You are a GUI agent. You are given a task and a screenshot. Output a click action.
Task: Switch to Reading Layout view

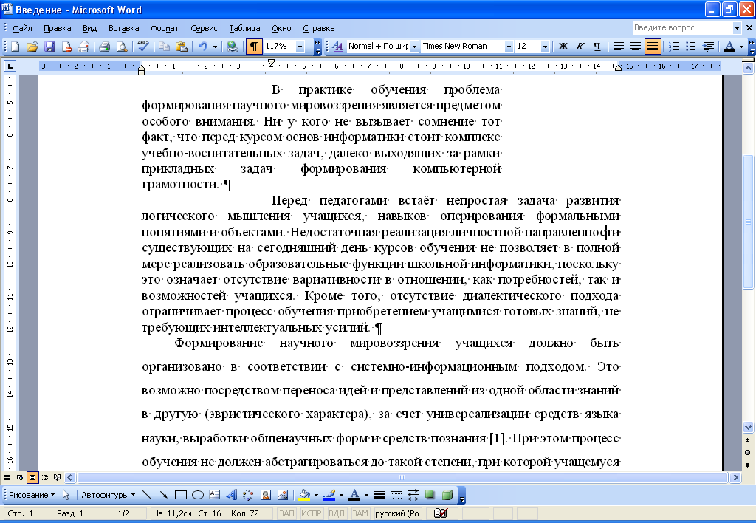(x=58, y=478)
